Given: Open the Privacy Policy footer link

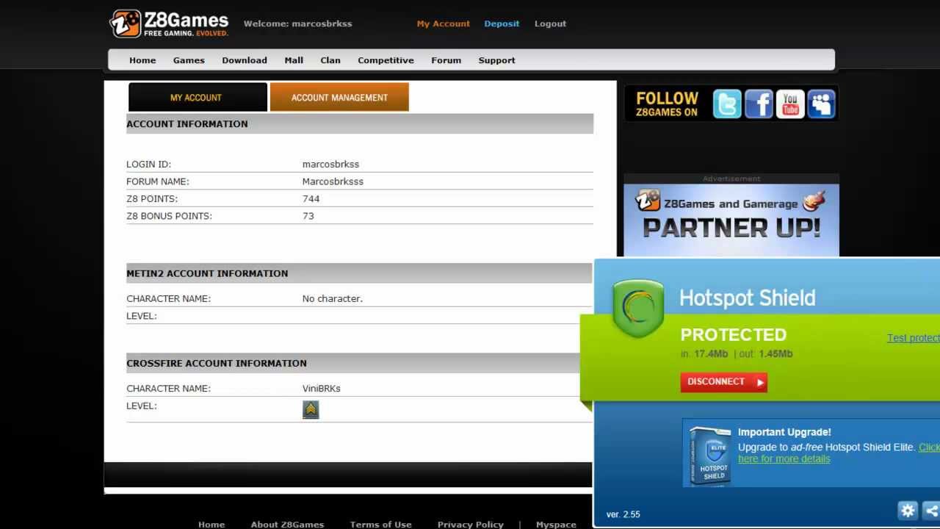Looking at the screenshot, I should (x=470, y=524).
